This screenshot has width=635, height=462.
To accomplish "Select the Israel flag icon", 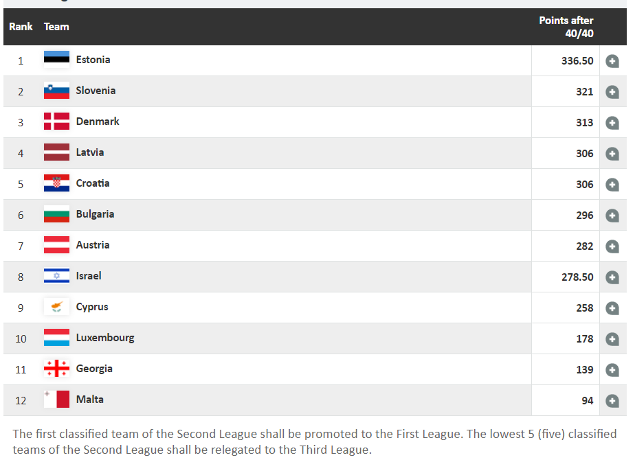I will (56, 276).
